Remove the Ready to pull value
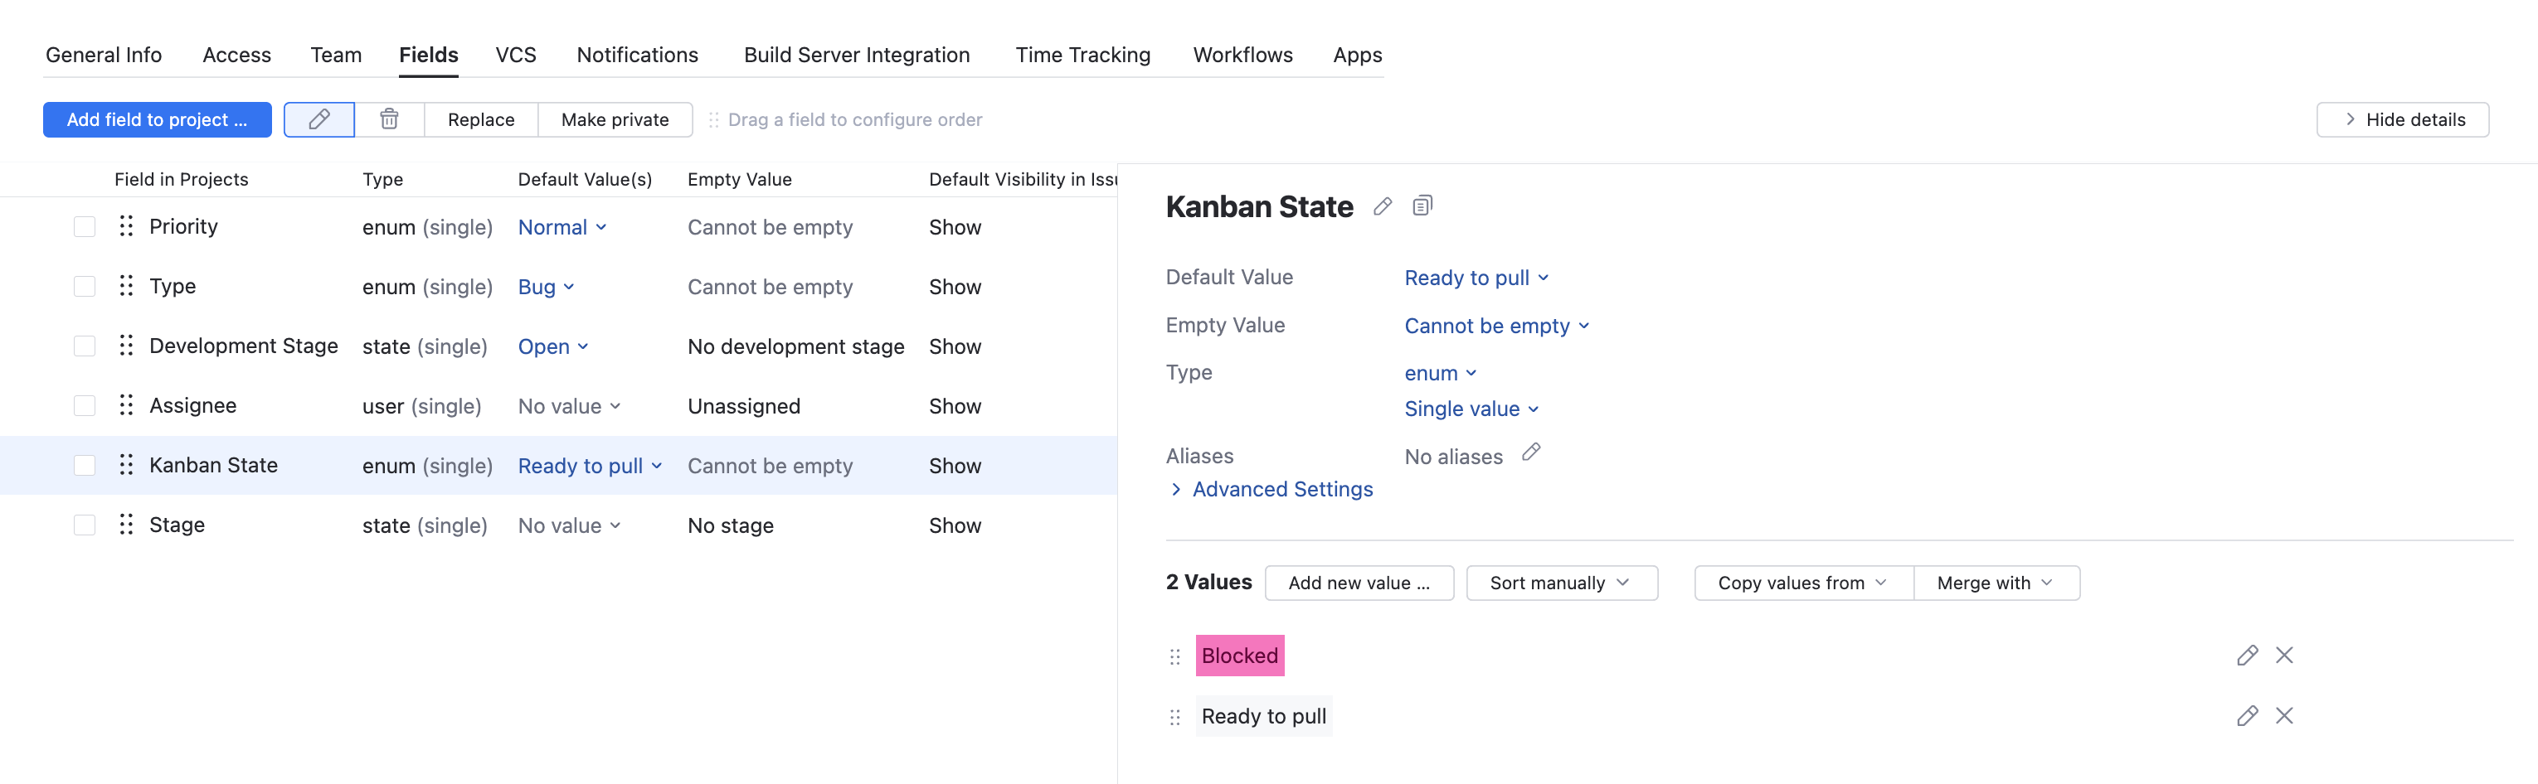The height and width of the screenshot is (784, 2538). (x=2284, y=716)
